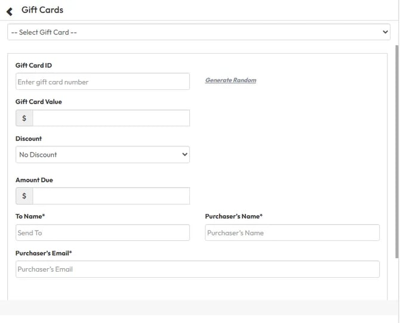Click the back arrow beside Gift Cards

(9, 11)
